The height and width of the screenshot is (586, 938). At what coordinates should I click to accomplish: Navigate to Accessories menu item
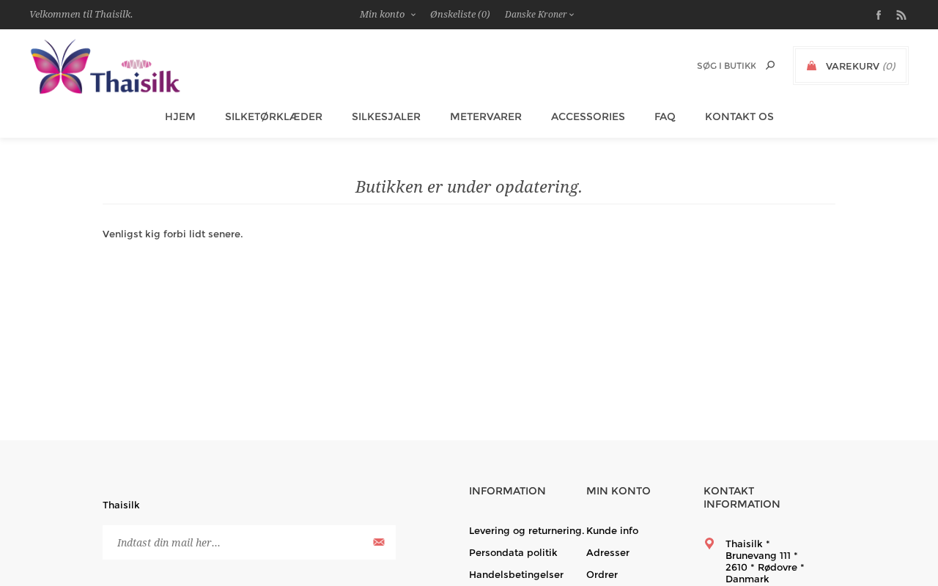(x=588, y=116)
